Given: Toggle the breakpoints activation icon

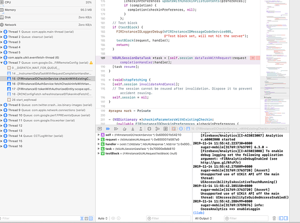Looking at the screenshot, I should click(x=108, y=129).
